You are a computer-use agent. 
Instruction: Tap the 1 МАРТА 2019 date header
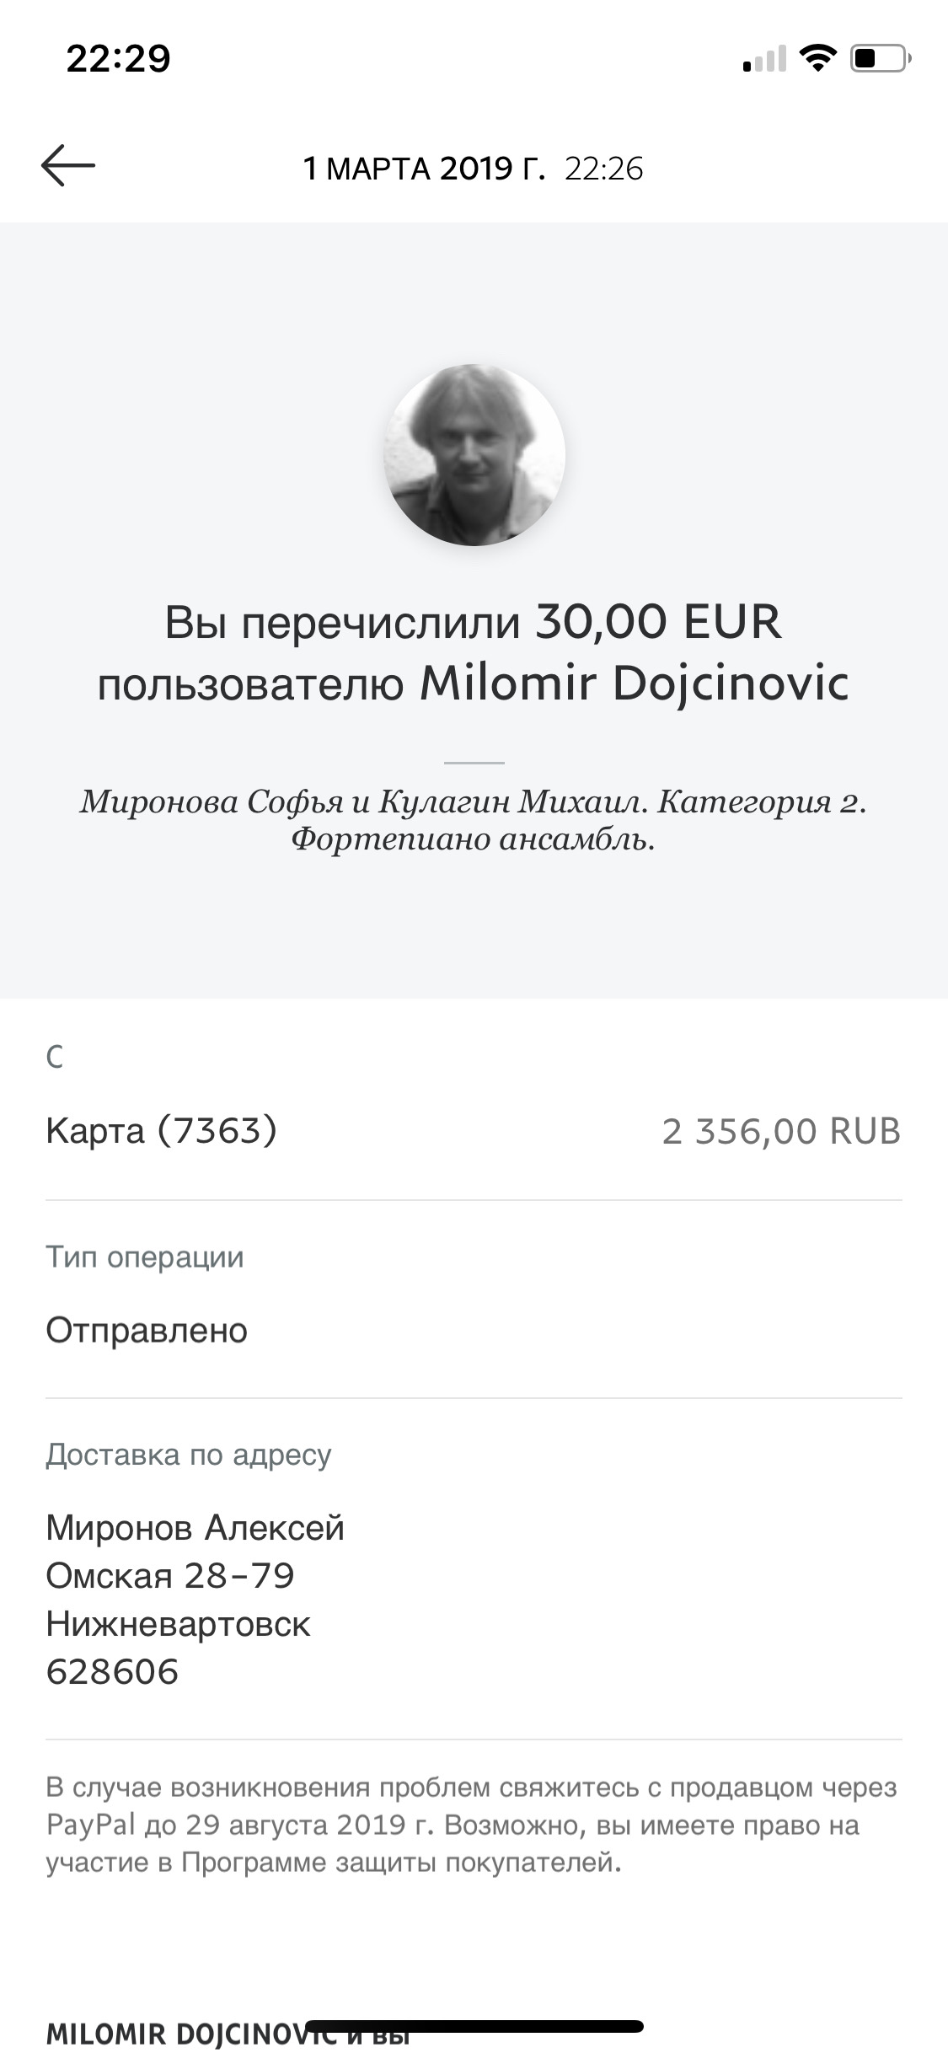tap(424, 169)
